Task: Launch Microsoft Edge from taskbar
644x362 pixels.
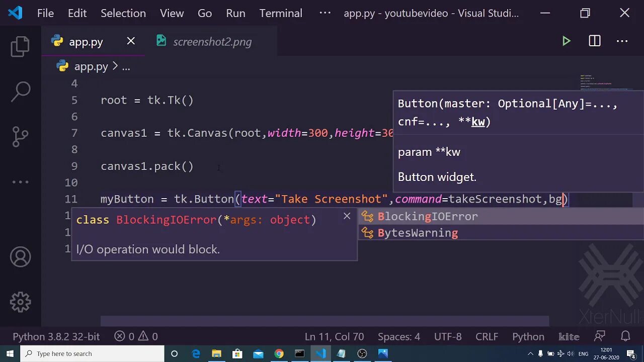Action: pos(196,353)
